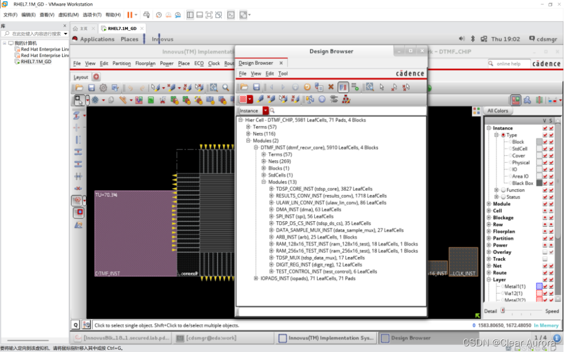Screen dimensions: 564x352
Task: Click the VMware pause button
Action: click(x=130, y=15)
